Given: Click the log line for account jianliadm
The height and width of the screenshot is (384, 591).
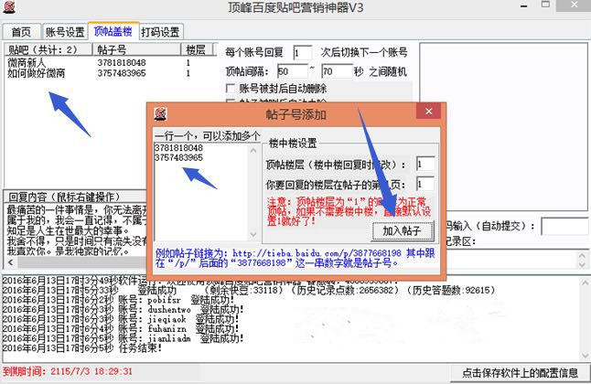Looking at the screenshot, I should pyautogui.click(x=123, y=338).
